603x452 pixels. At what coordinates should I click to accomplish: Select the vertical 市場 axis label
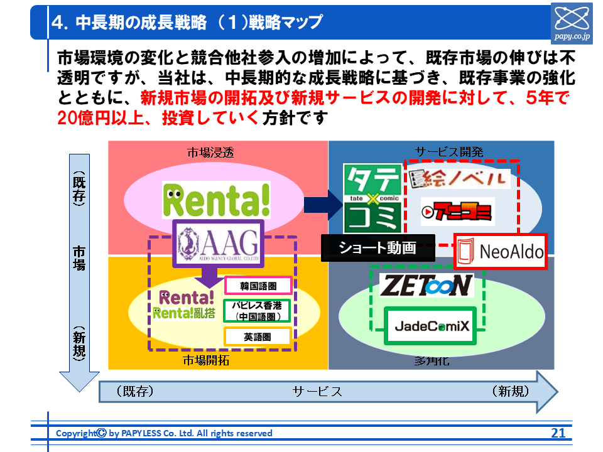79,259
